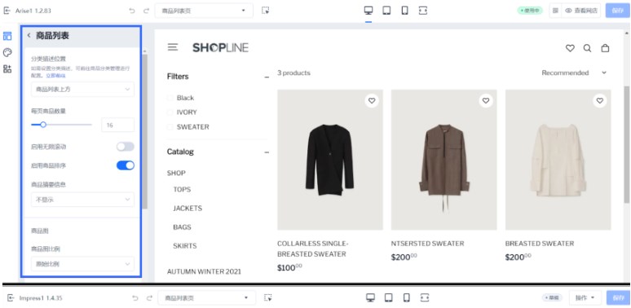This screenshot has height=308, width=631.
Task: Click the blue save button in Impress1
Action: [618, 298]
